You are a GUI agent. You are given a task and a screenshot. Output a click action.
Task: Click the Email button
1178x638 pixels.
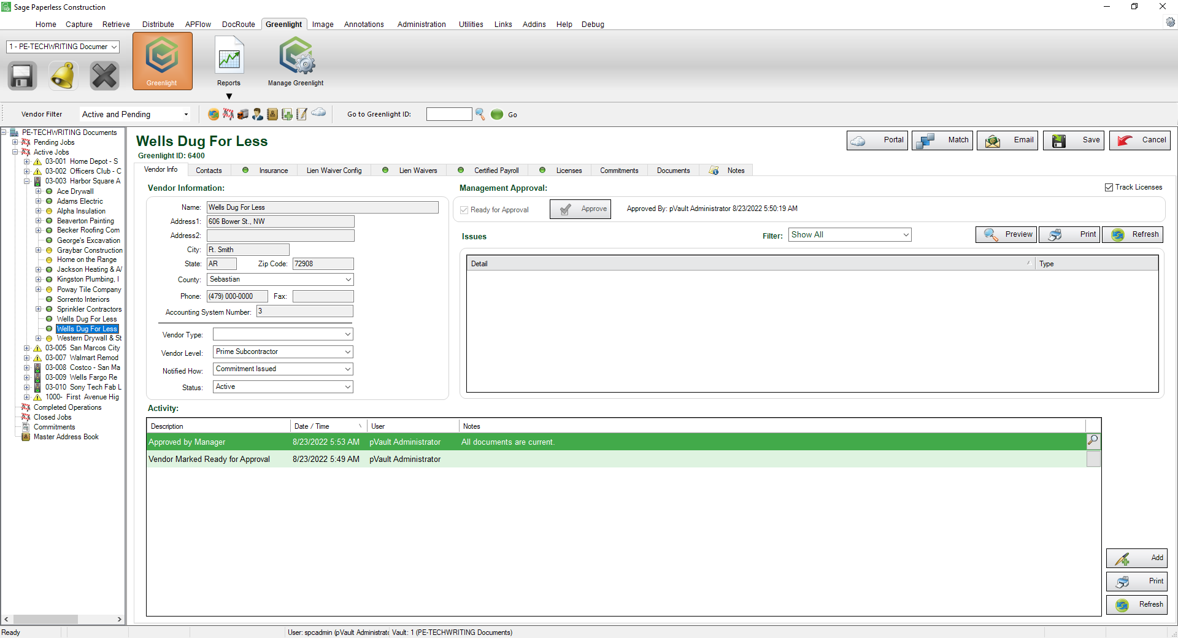(x=1007, y=140)
